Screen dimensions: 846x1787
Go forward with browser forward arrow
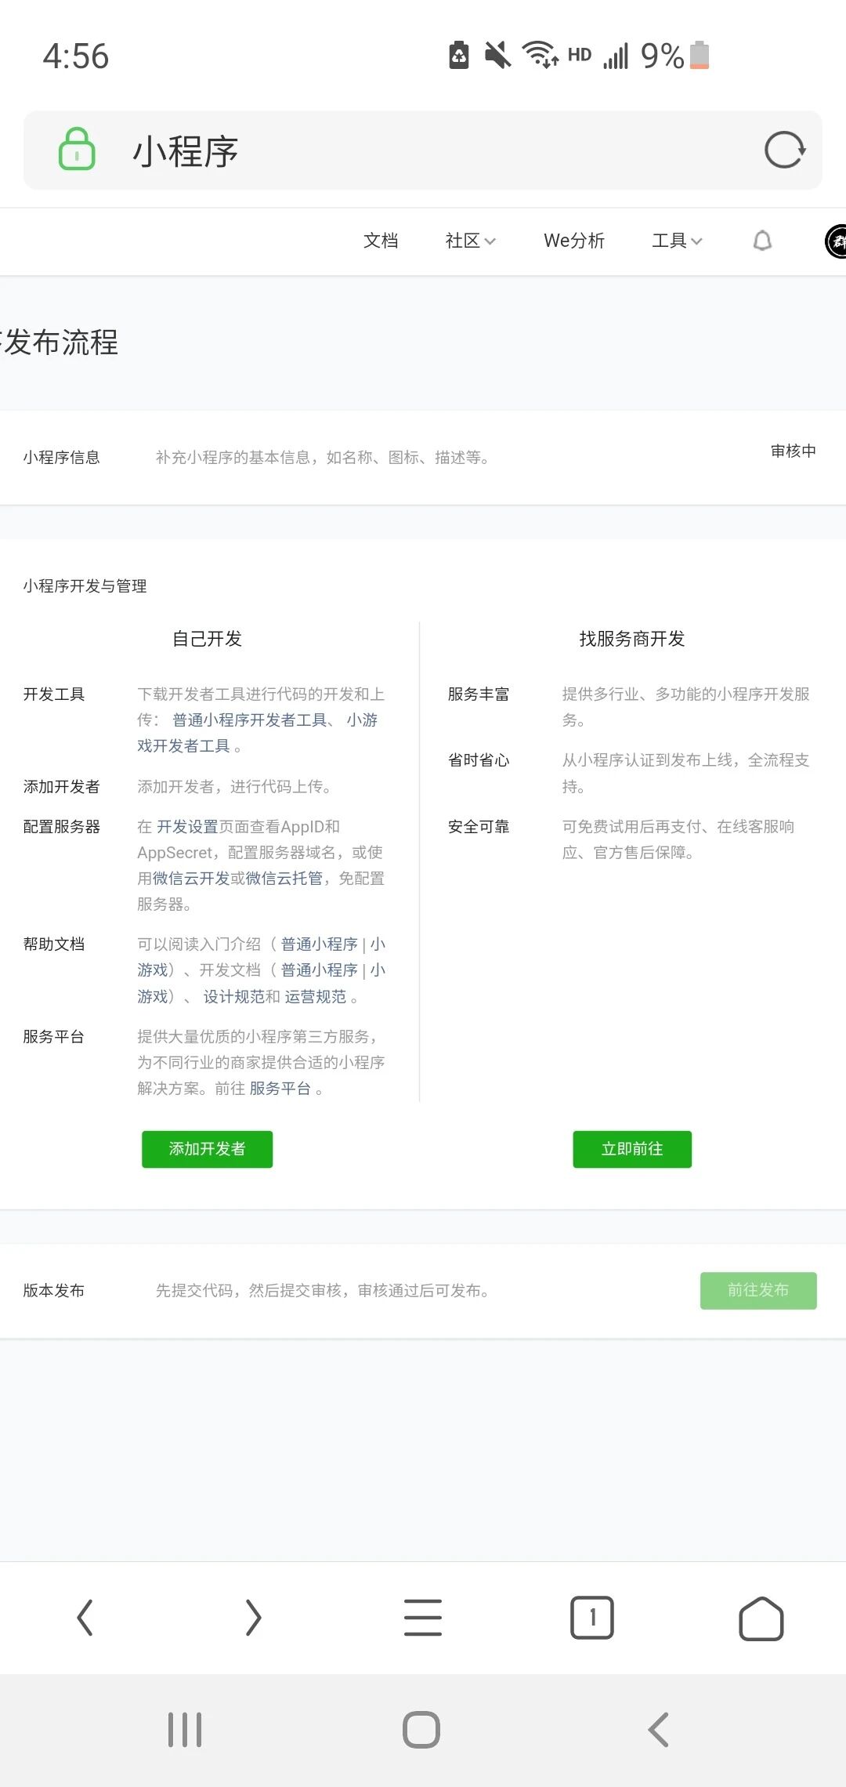[x=253, y=1617]
